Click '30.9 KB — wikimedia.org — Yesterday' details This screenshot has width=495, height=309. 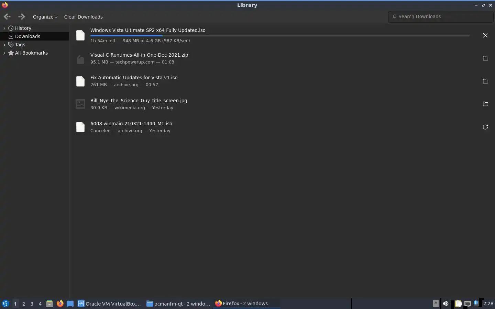tap(132, 108)
